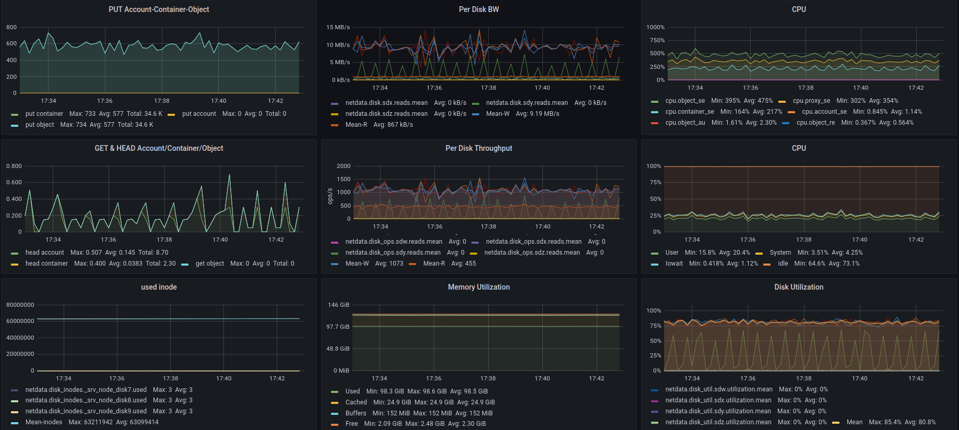
Task: Open color picker for Free memory series
Action: click(335, 424)
